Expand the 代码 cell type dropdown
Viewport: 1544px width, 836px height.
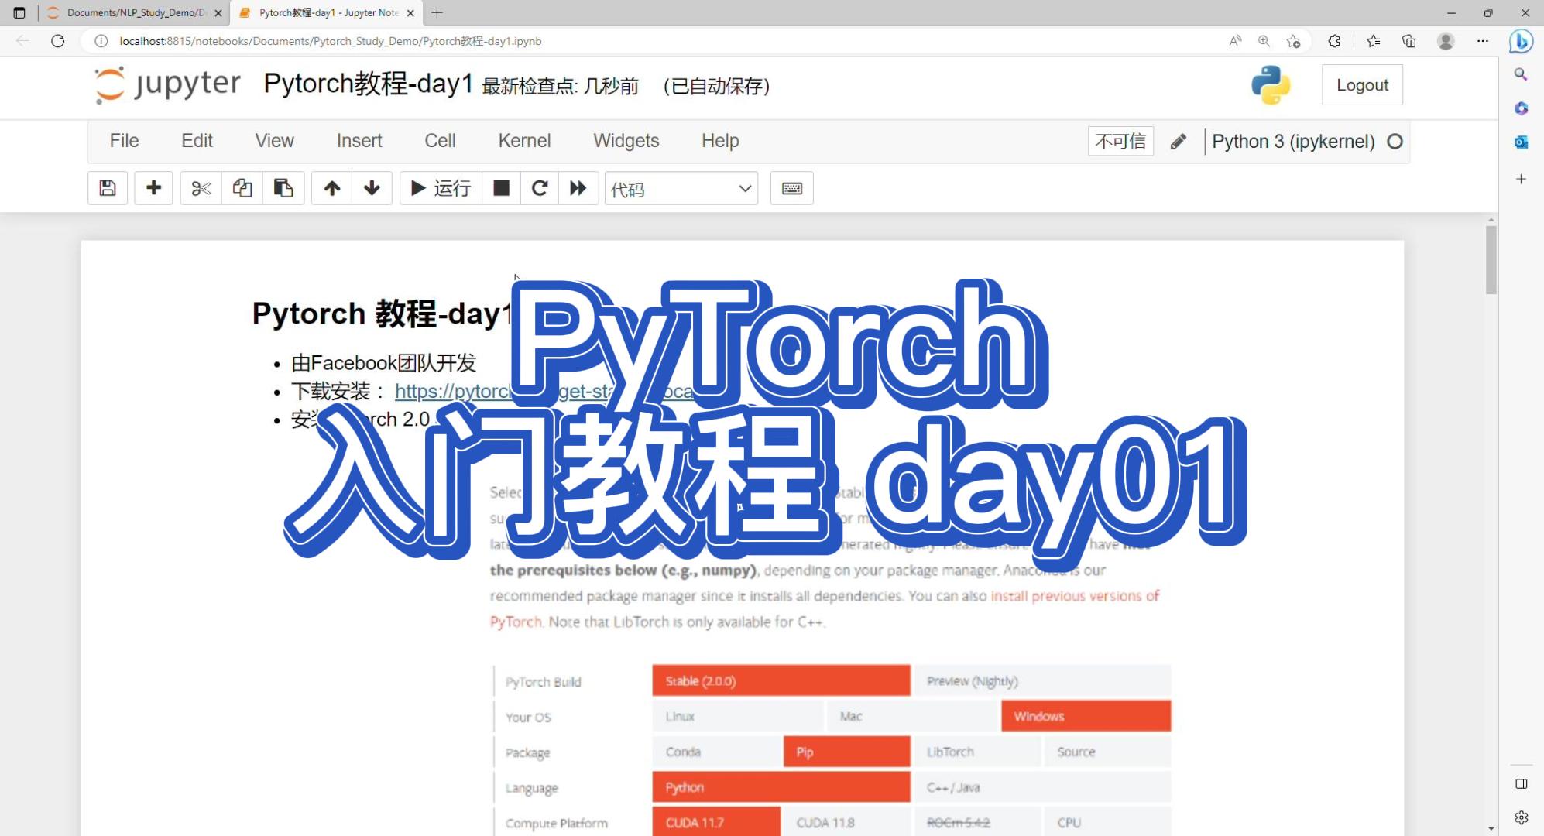click(x=681, y=189)
